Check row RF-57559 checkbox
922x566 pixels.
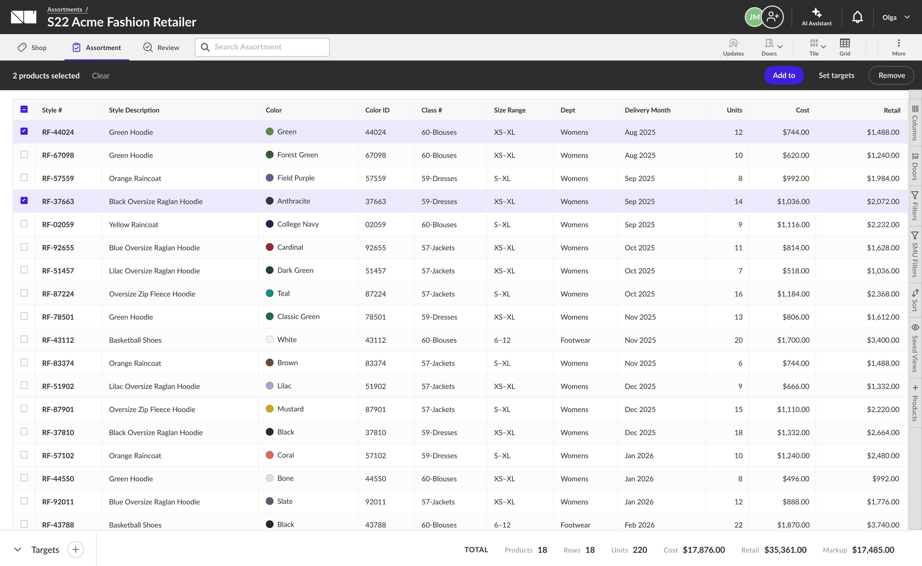point(24,177)
